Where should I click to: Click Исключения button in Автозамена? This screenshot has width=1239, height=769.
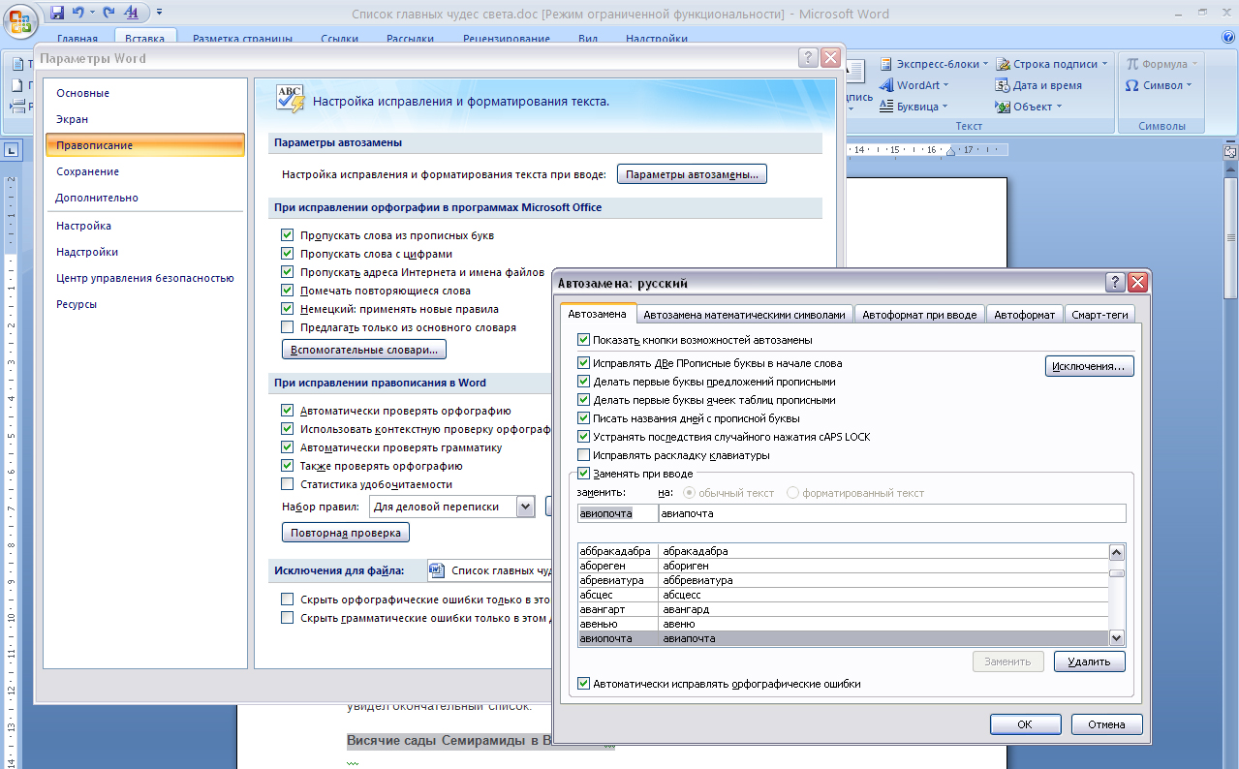[x=1089, y=367]
